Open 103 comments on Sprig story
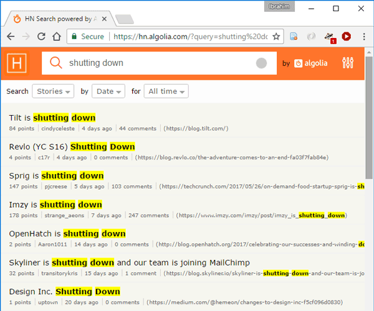 click(132, 187)
